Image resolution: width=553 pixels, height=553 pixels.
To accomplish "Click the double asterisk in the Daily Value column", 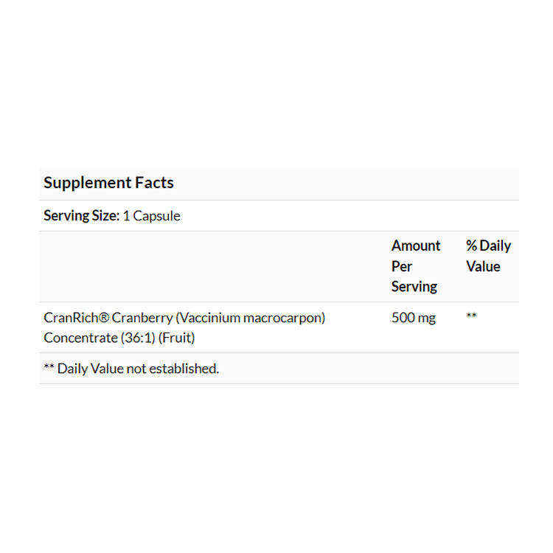I will pyautogui.click(x=472, y=316).
